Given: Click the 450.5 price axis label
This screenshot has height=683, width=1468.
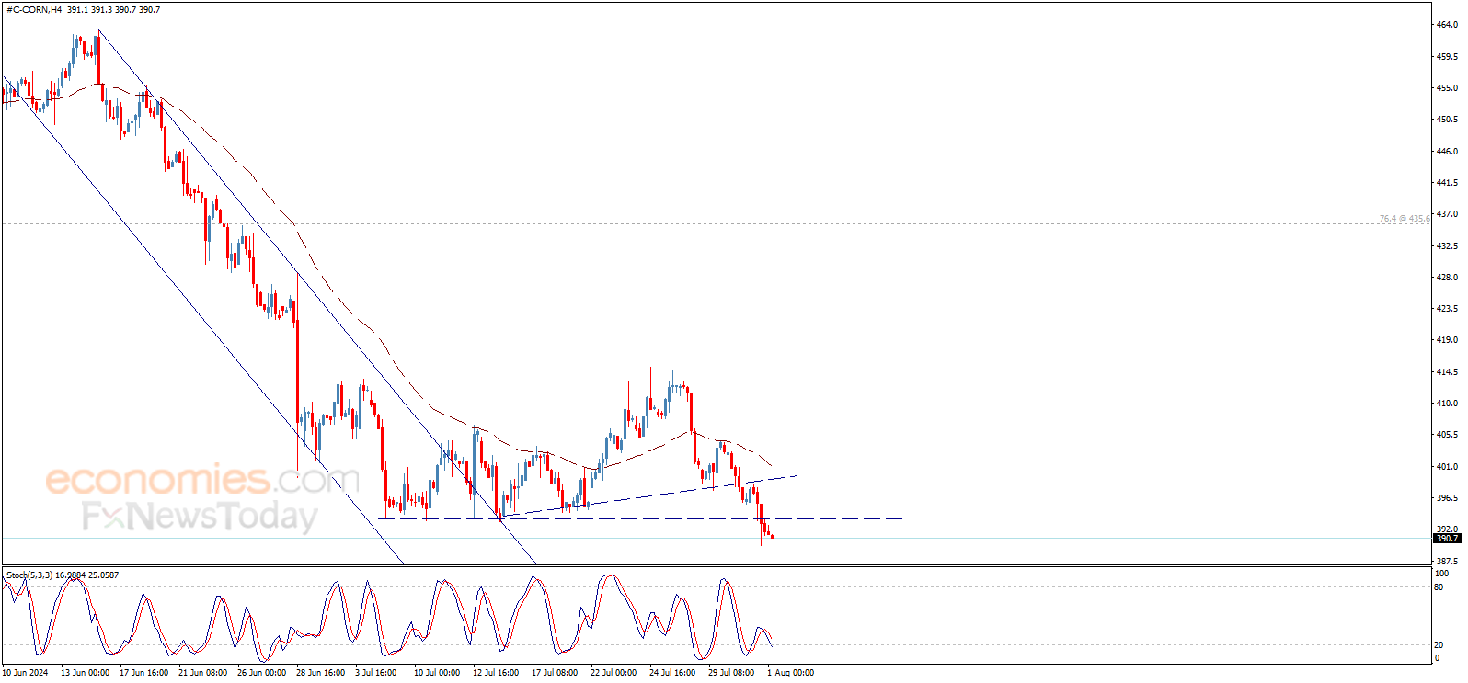Looking at the screenshot, I should (x=1447, y=120).
